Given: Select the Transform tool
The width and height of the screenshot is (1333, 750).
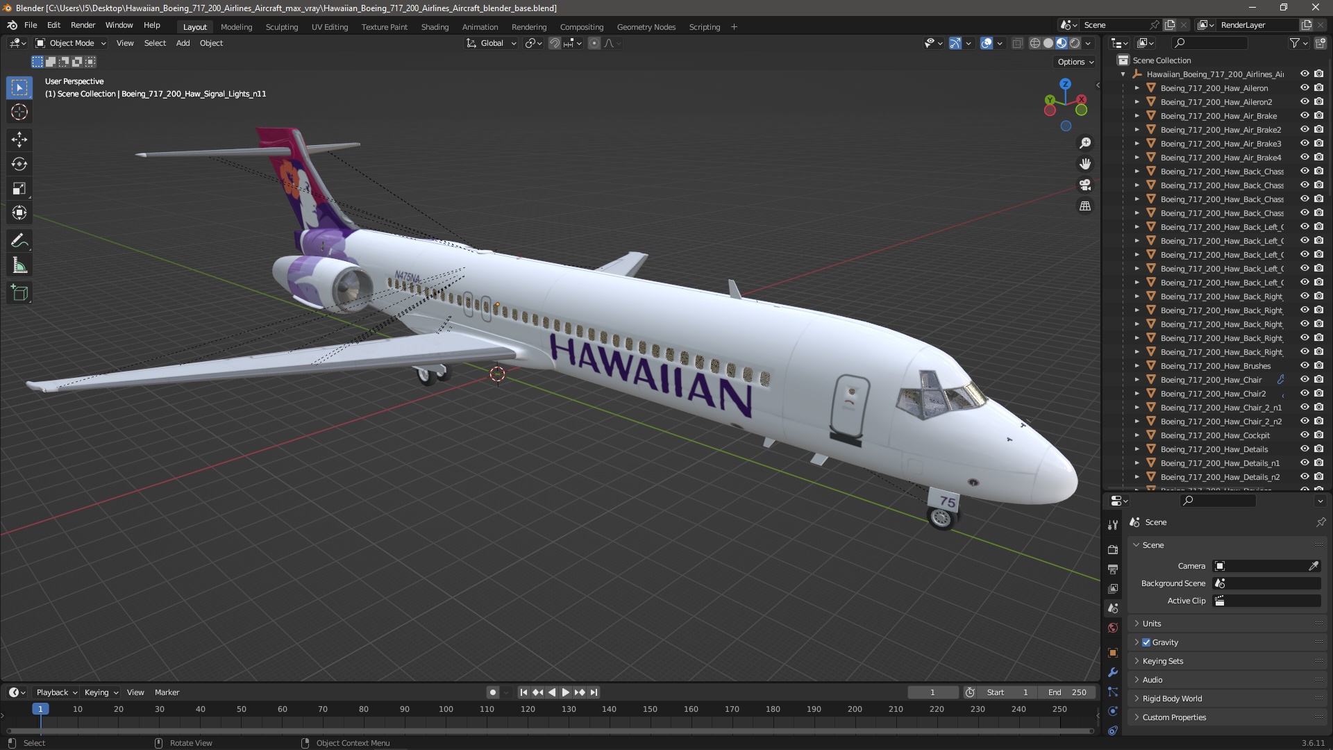Looking at the screenshot, I should tap(19, 212).
